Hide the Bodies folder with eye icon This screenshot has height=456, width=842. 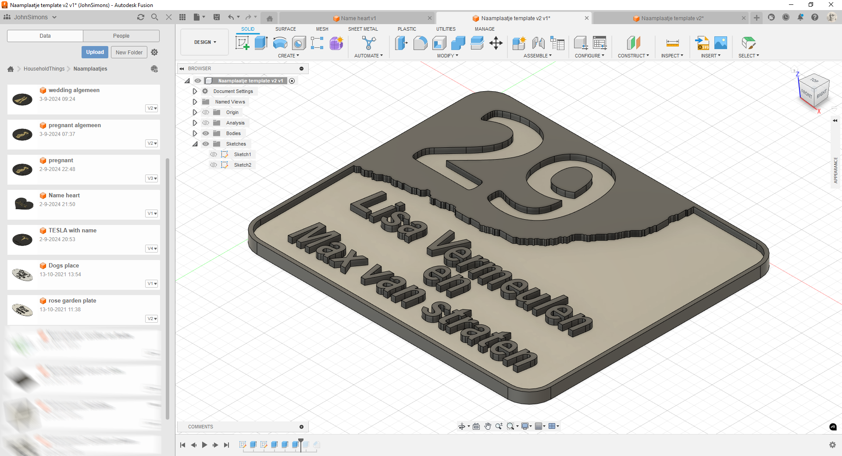(x=206, y=133)
